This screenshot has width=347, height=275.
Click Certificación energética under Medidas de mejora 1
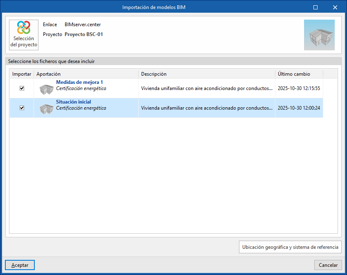tap(81, 88)
